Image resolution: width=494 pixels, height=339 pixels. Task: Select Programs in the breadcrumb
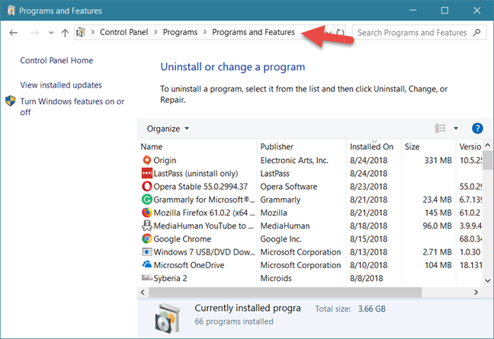click(180, 32)
